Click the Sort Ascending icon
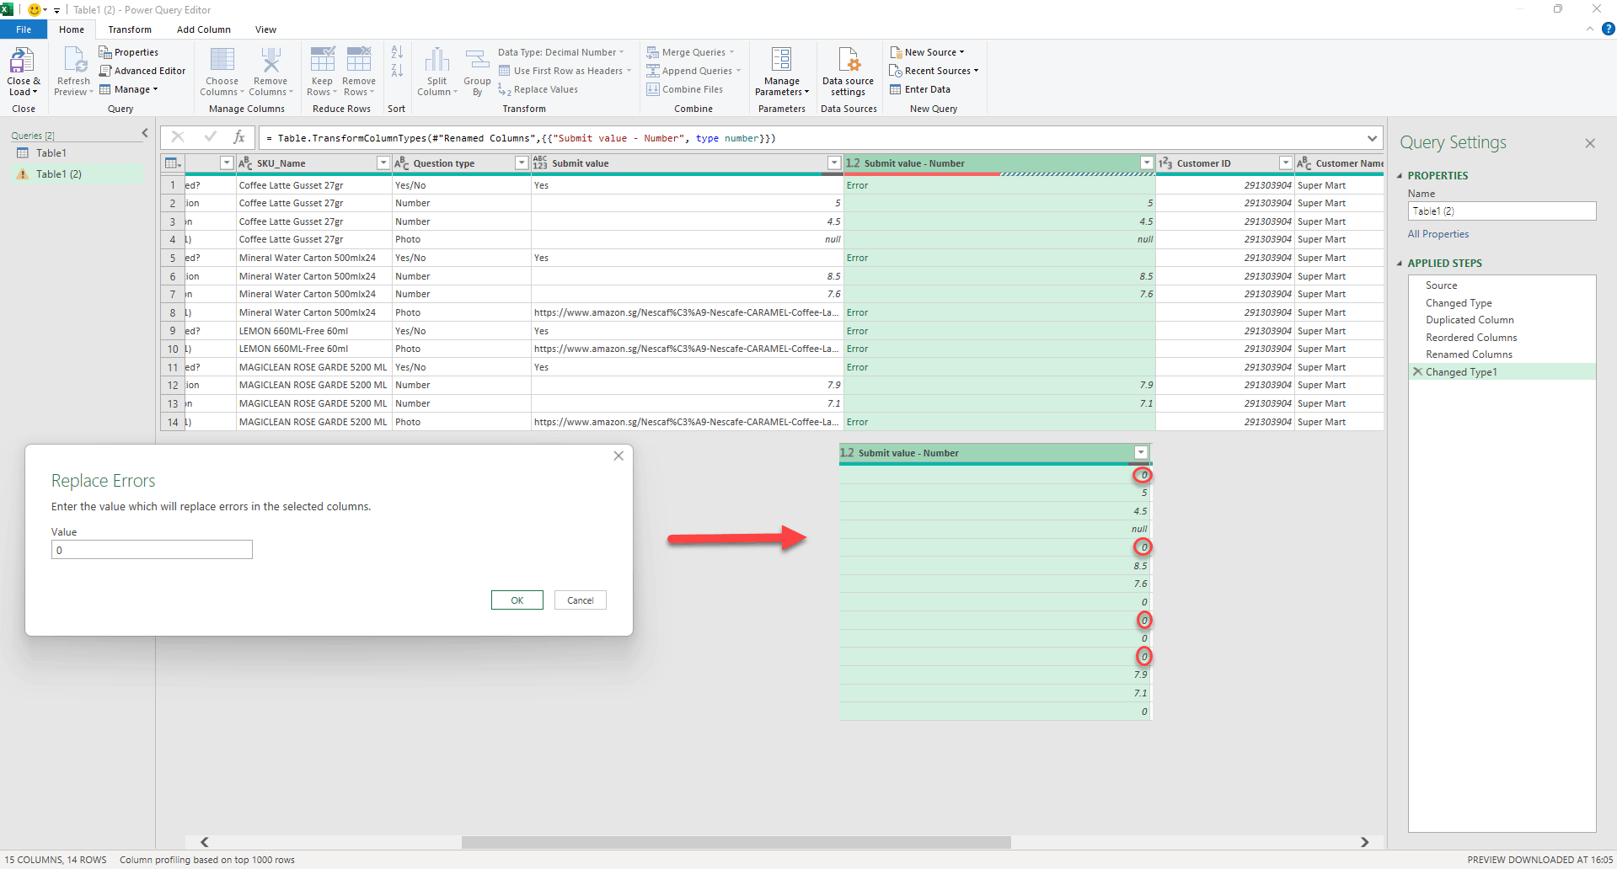This screenshot has height=869, width=1617. pos(397,52)
